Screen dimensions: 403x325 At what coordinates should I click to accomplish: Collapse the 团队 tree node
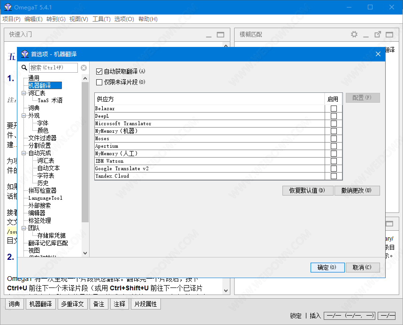click(x=24, y=228)
